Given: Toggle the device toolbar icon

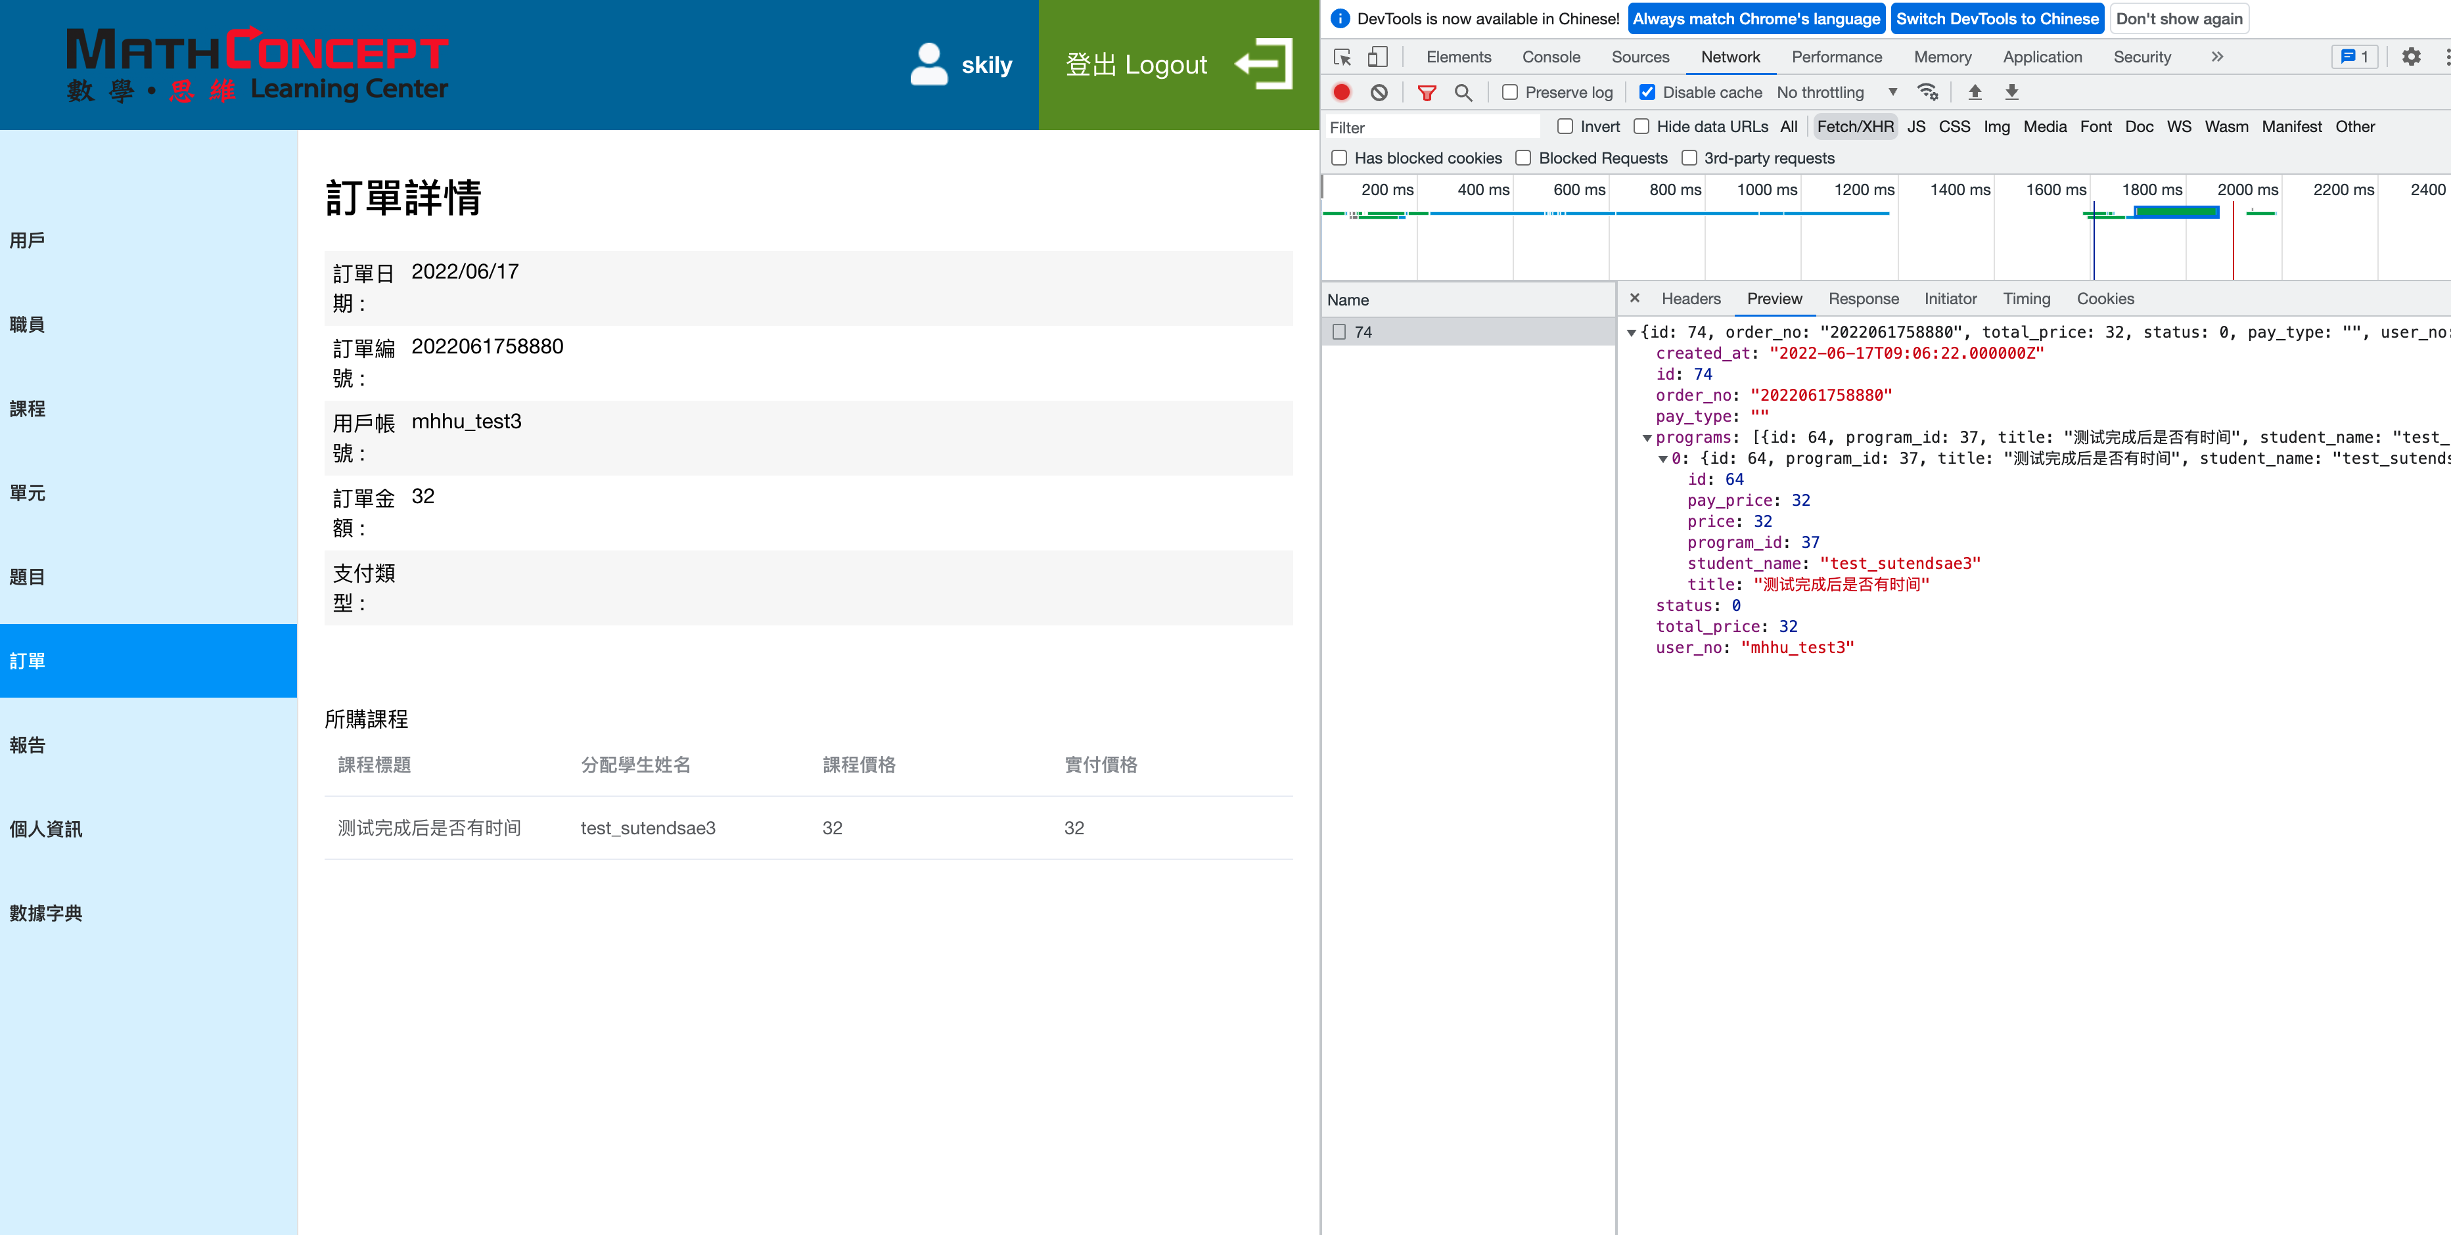Looking at the screenshot, I should pyautogui.click(x=1377, y=57).
